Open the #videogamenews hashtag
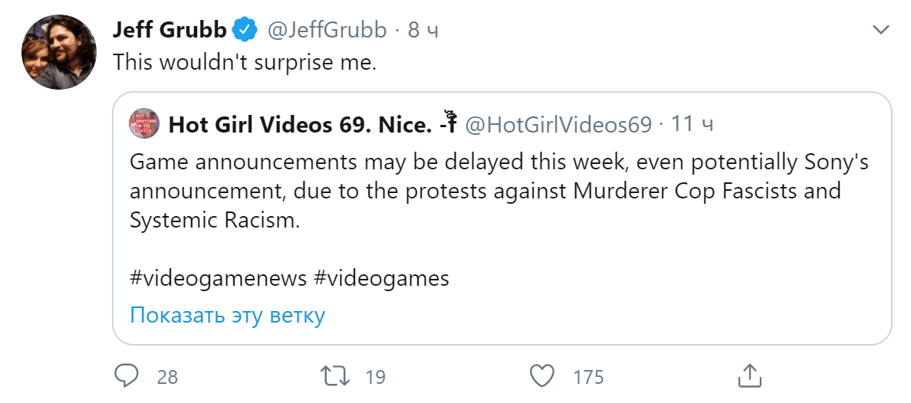Screen dimensions: 911x403 tap(219, 277)
